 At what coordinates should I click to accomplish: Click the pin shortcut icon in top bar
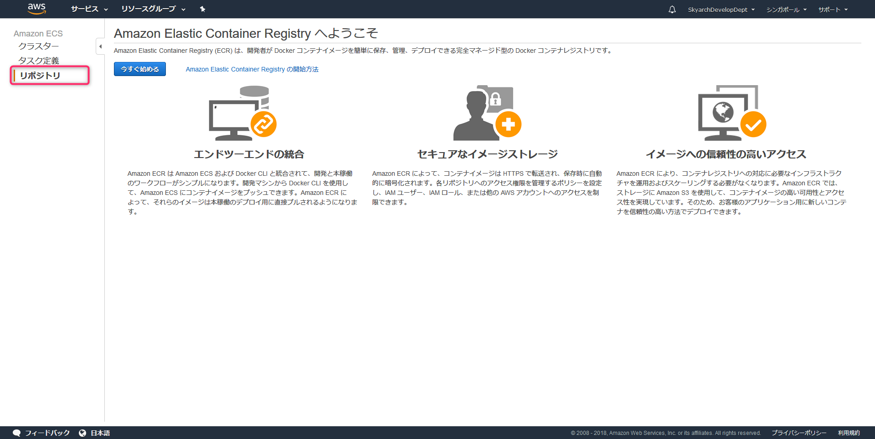(x=203, y=9)
